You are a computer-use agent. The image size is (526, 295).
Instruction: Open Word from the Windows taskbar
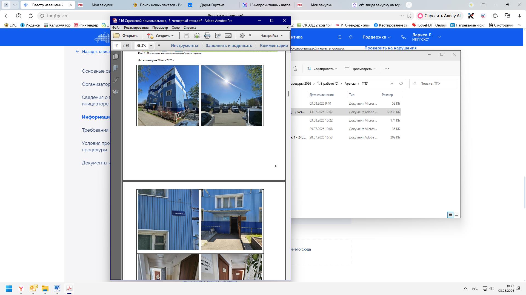coord(57,288)
